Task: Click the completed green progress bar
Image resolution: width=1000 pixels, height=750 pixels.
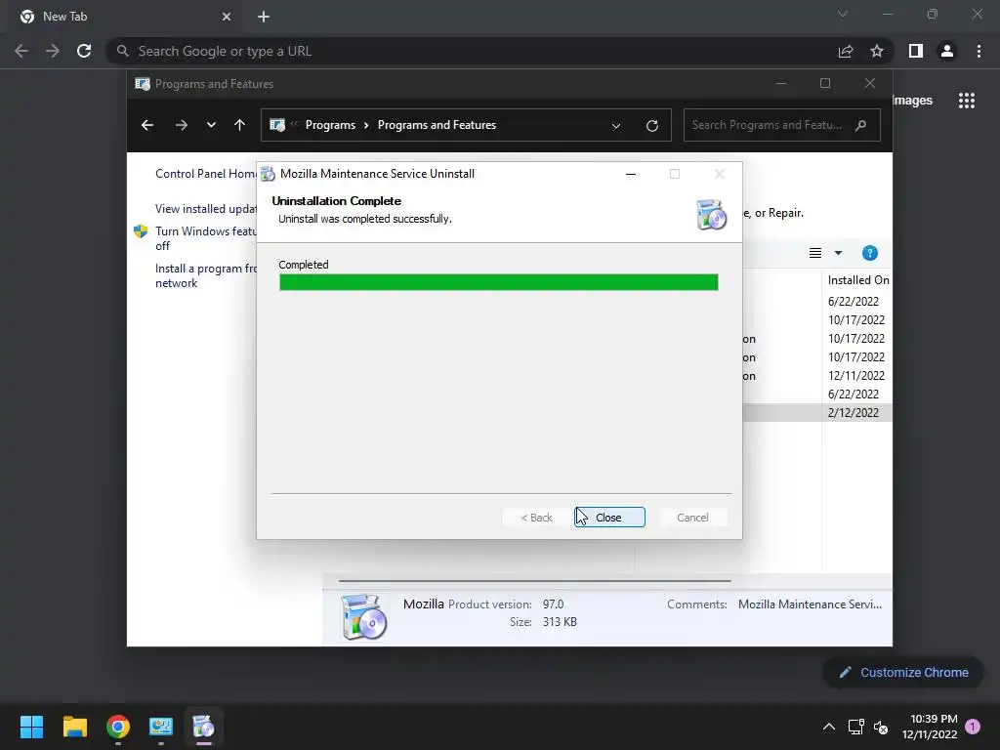Action: point(499,282)
